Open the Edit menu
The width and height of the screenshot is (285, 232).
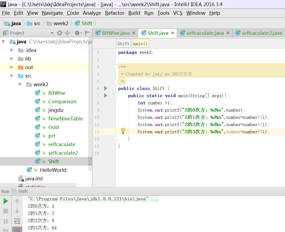tap(18, 13)
